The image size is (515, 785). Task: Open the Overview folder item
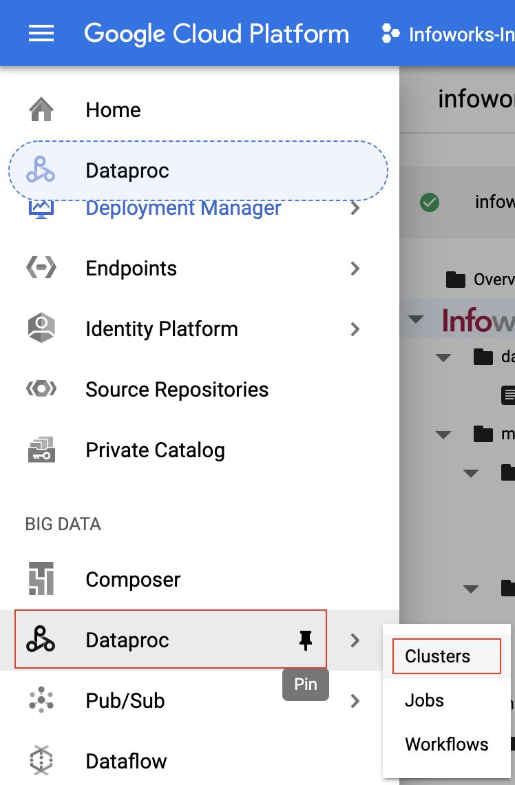point(479,280)
